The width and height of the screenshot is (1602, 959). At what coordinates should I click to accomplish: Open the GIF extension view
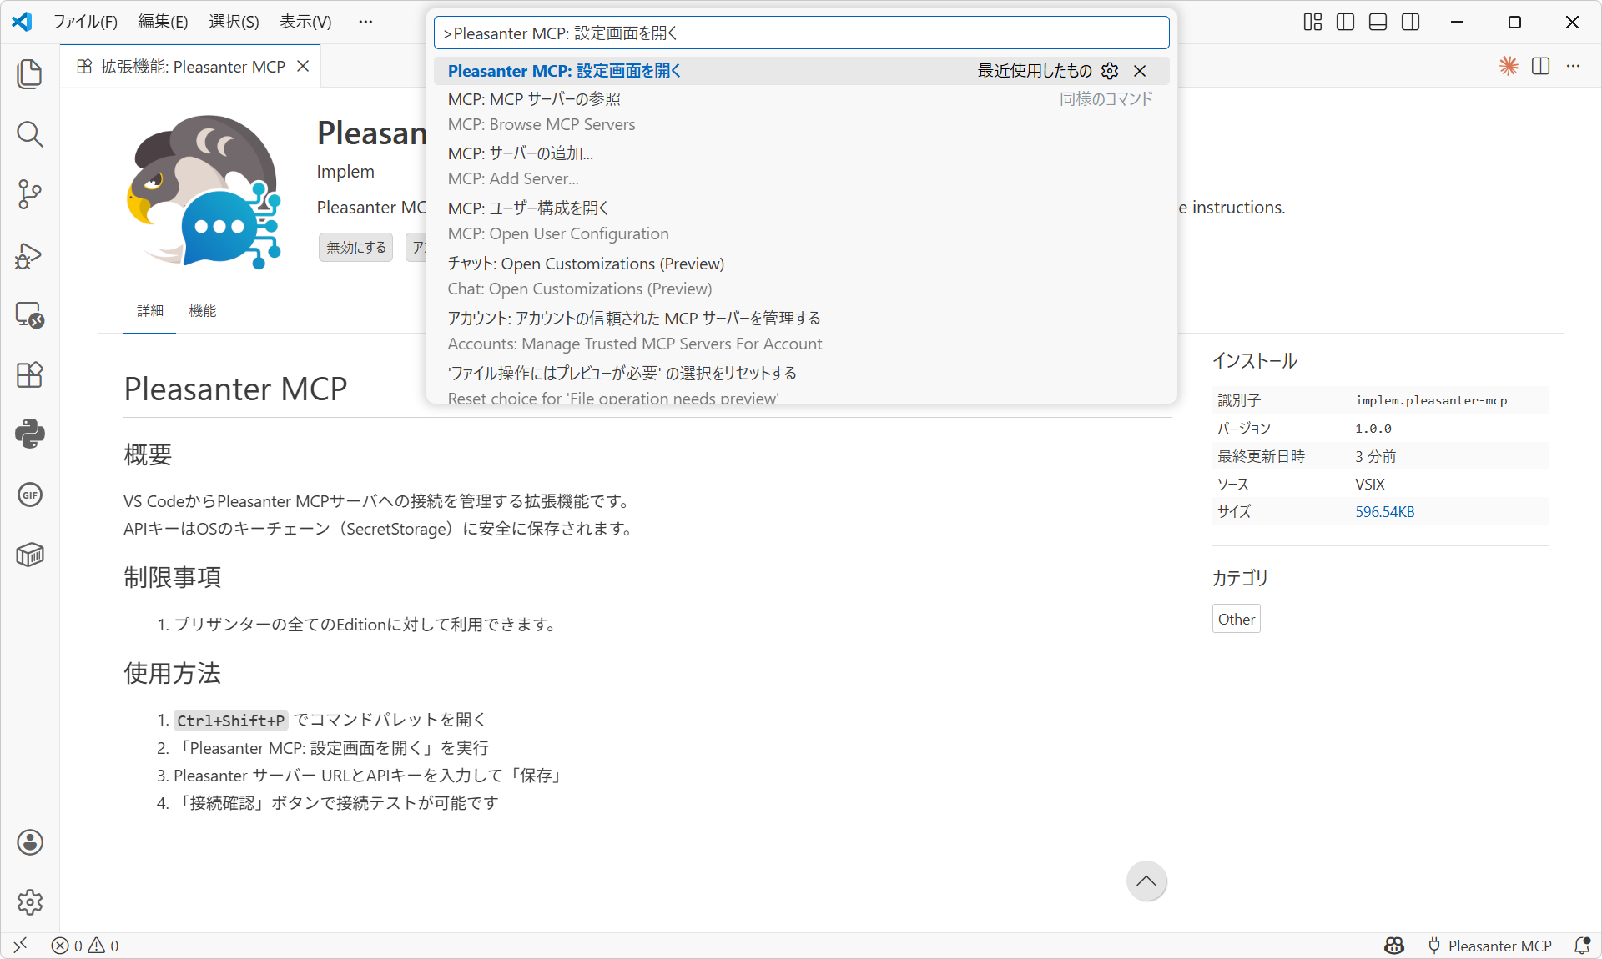click(30, 495)
